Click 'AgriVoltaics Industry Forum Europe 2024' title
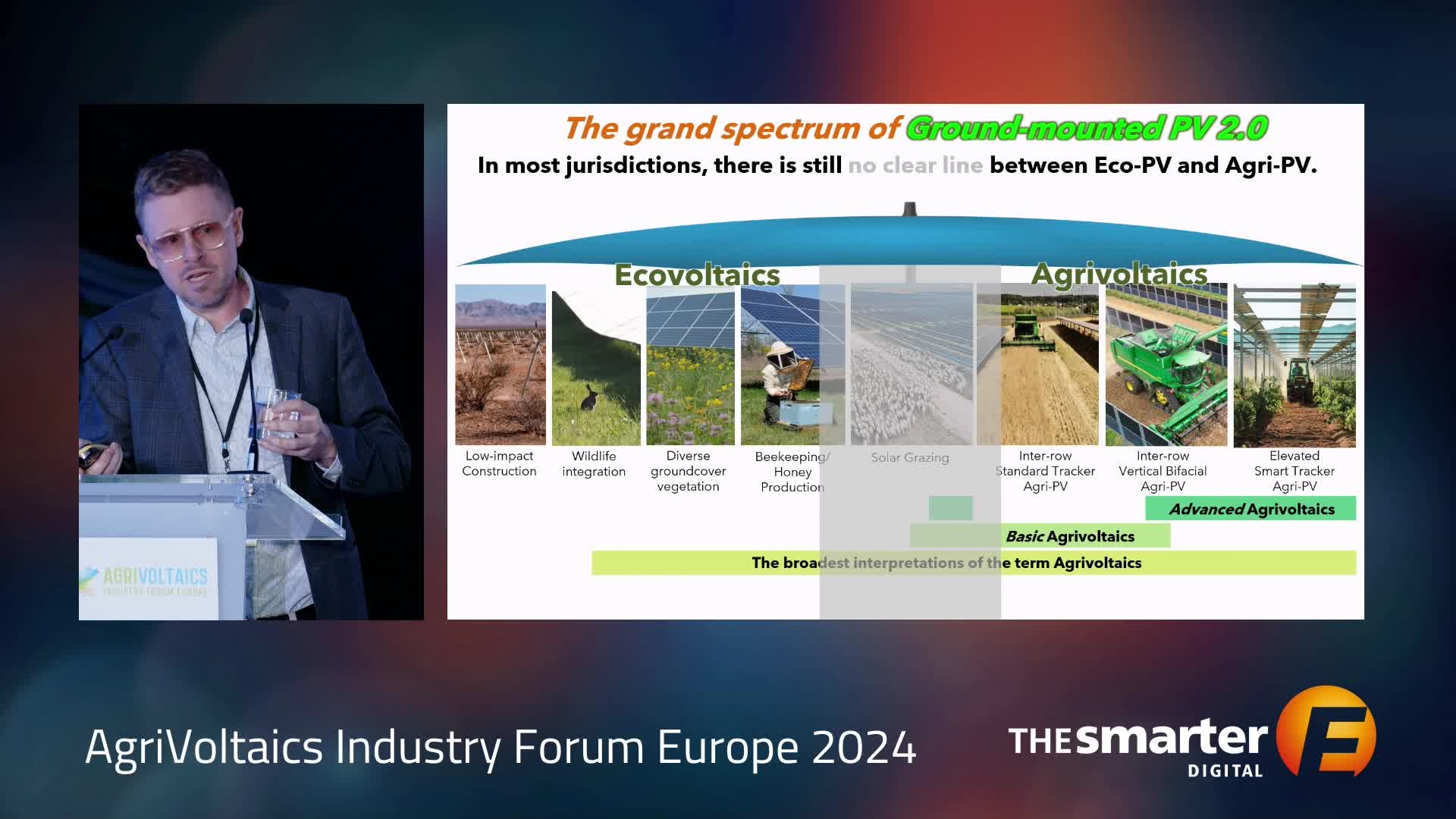Viewport: 1456px width, 819px height. [500, 747]
